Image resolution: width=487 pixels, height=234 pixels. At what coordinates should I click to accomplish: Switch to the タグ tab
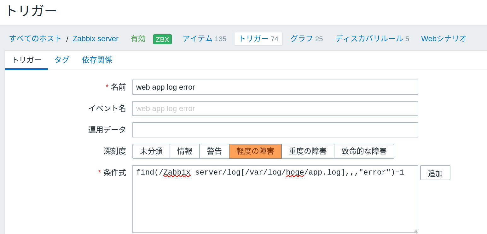click(62, 60)
